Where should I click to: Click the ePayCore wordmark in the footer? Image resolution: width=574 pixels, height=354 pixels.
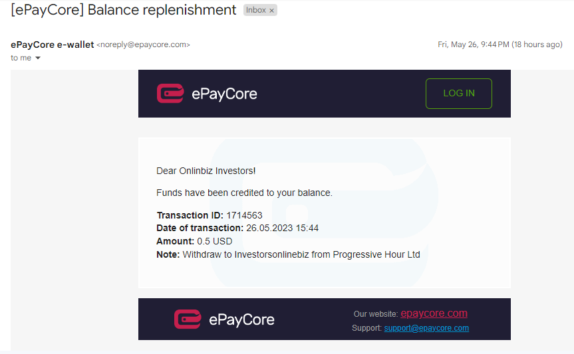(x=241, y=319)
